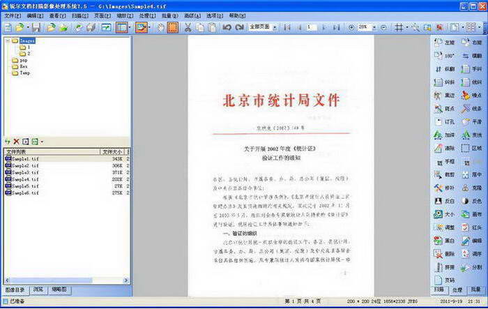Click the Undo arrow icon
Image resolution: width=488 pixels, height=309 pixels.
point(227,27)
